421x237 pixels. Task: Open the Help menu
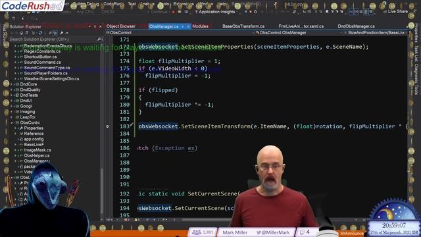222,4
